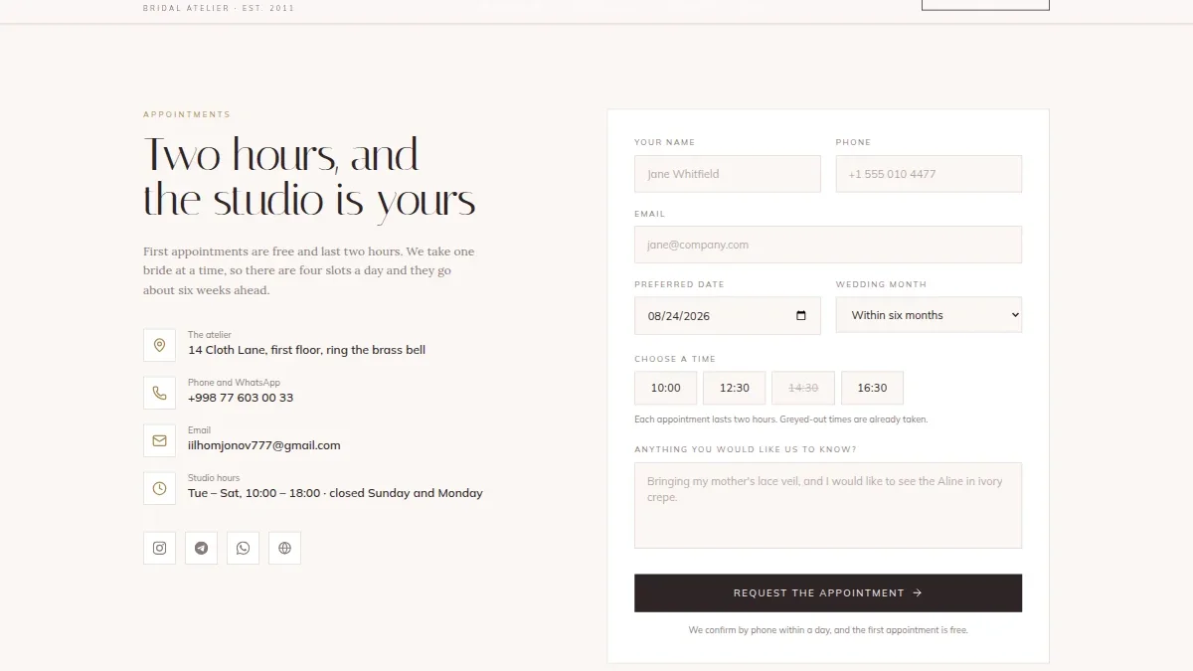Viewport: 1193px width, 671px height.
Task: Open the WhatsApp social icon
Action: (x=243, y=548)
